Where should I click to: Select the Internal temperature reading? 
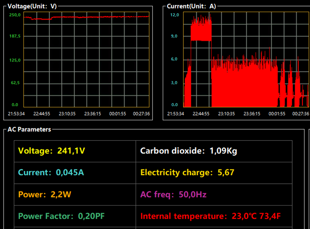(210, 216)
